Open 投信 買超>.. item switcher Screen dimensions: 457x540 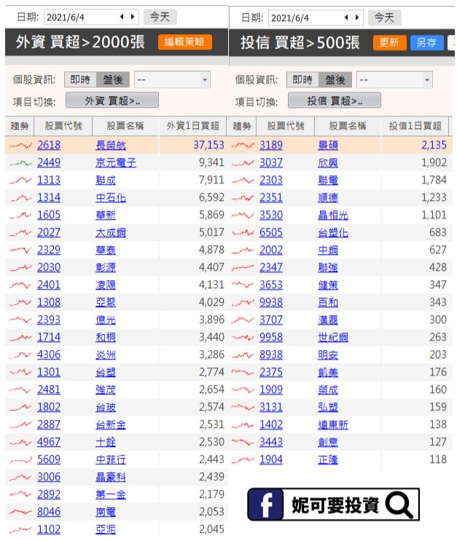(335, 100)
